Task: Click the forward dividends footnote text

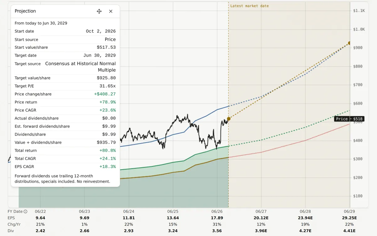Action: (x=63, y=179)
